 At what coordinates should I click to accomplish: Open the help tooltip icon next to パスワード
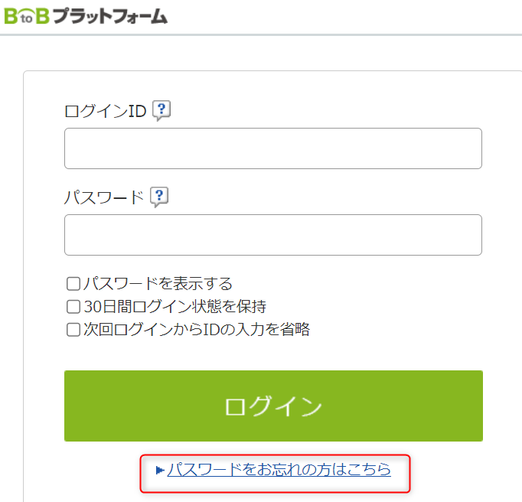159,197
